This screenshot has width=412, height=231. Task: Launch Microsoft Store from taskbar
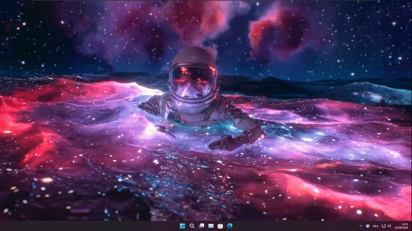coord(220,226)
